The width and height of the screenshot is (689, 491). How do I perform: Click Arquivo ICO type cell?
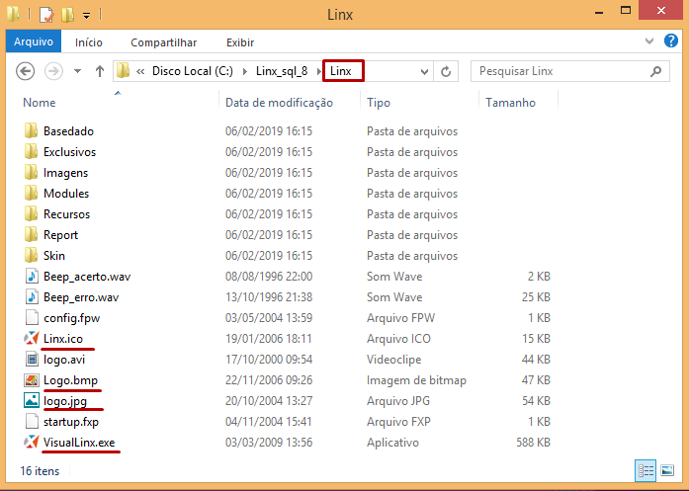[398, 339]
